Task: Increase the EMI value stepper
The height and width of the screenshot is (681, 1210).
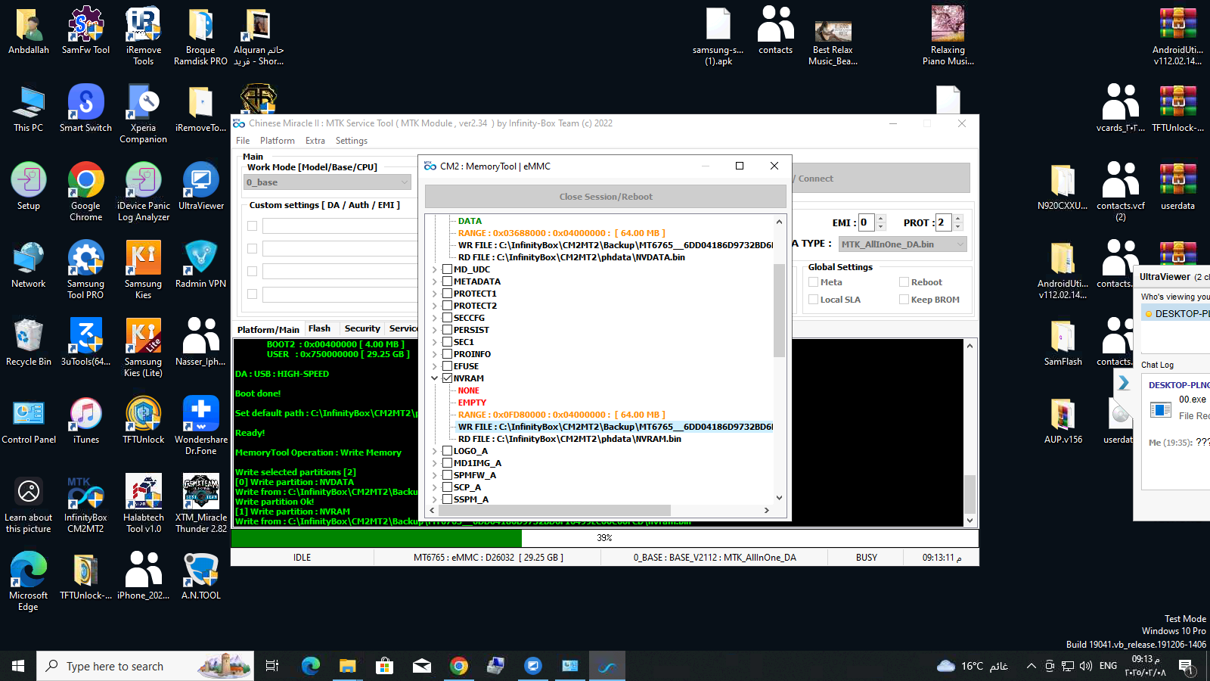Action: 880,219
